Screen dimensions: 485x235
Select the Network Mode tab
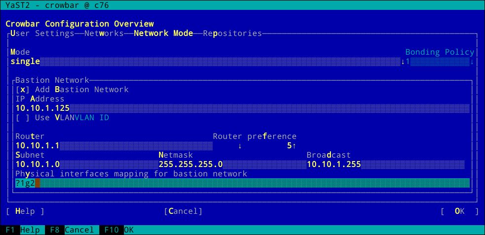point(163,34)
